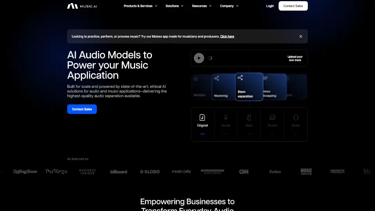Play the demo audio track
The width and height of the screenshot is (375, 211).
point(199,58)
